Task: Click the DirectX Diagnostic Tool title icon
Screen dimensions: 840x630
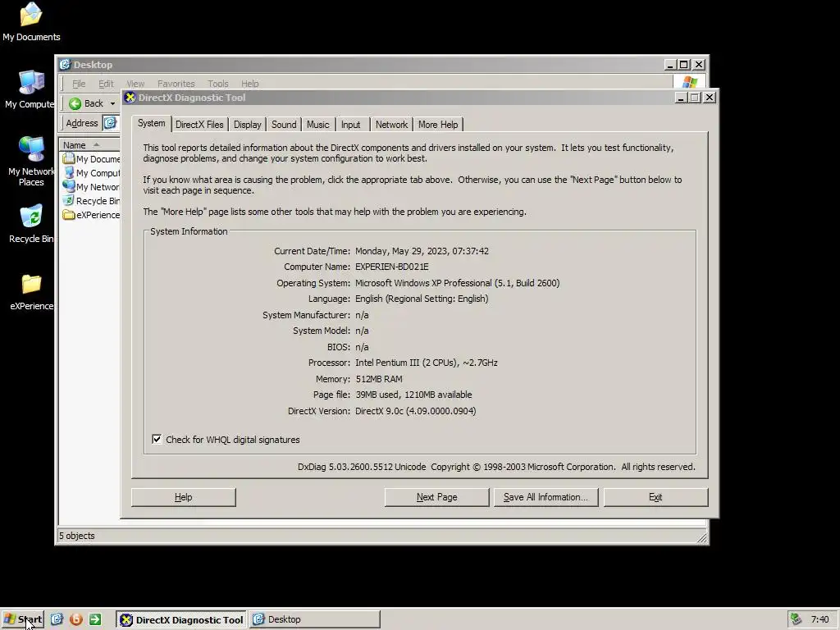Action: tap(130, 98)
